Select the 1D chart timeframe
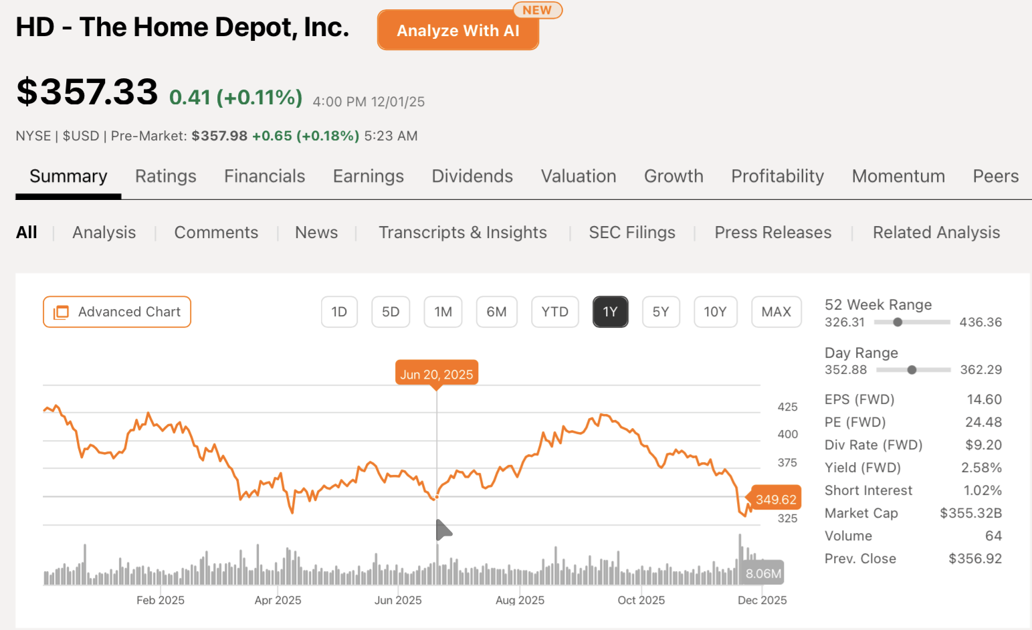 point(339,312)
